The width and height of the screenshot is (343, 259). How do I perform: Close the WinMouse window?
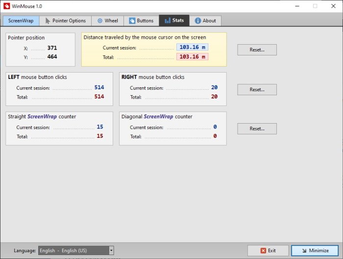pos(333,6)
